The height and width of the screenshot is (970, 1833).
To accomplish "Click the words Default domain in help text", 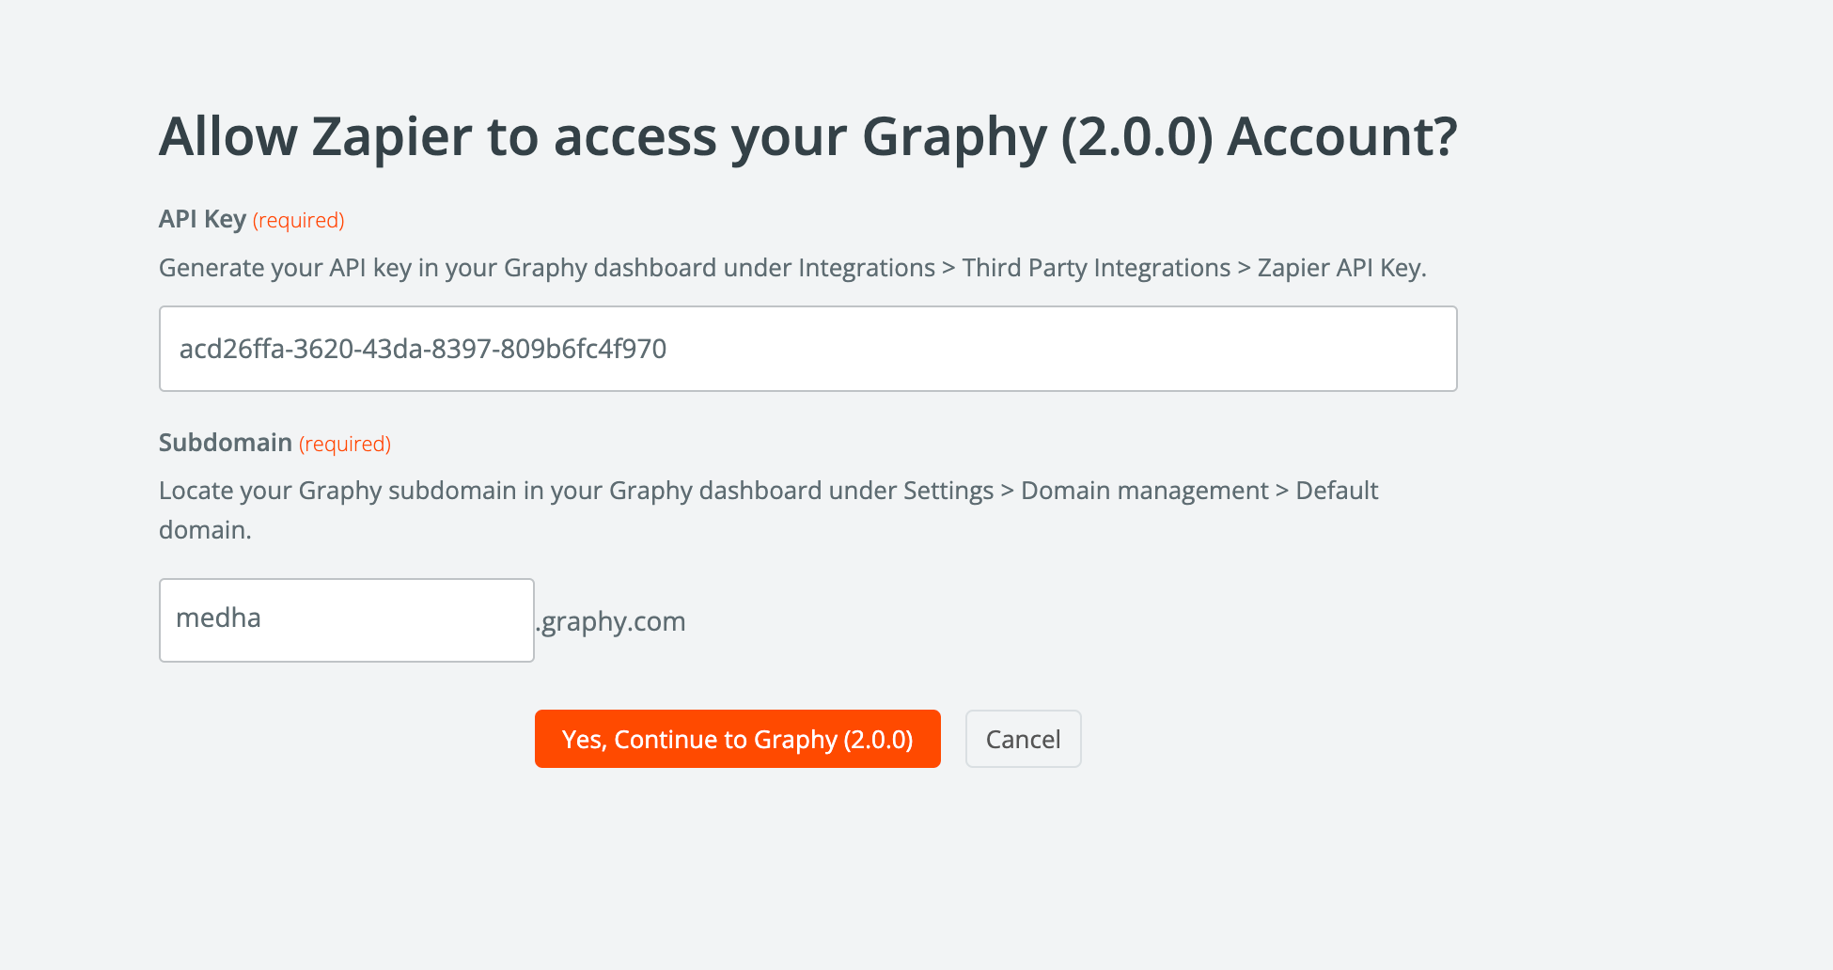I will [1336, 491].
